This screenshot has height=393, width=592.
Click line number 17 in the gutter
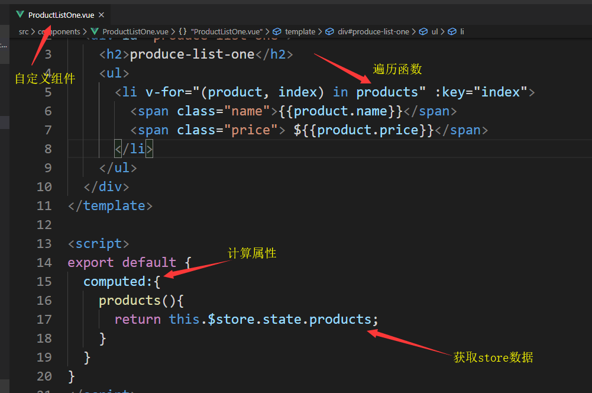(44, 319)
